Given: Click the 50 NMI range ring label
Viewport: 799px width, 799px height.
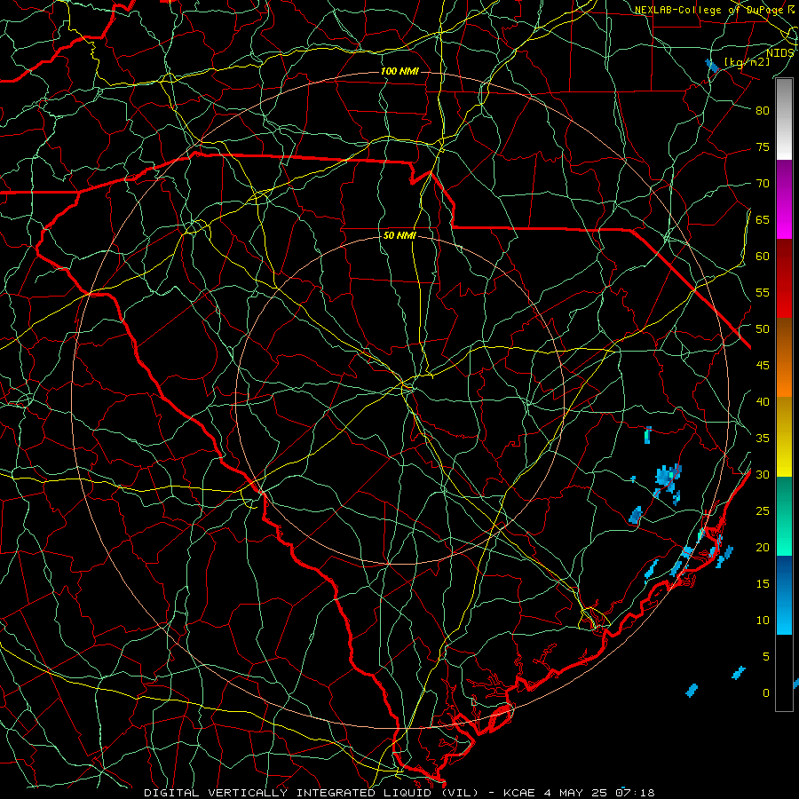Looking at the screenshot, I should (x=399, y=235).
